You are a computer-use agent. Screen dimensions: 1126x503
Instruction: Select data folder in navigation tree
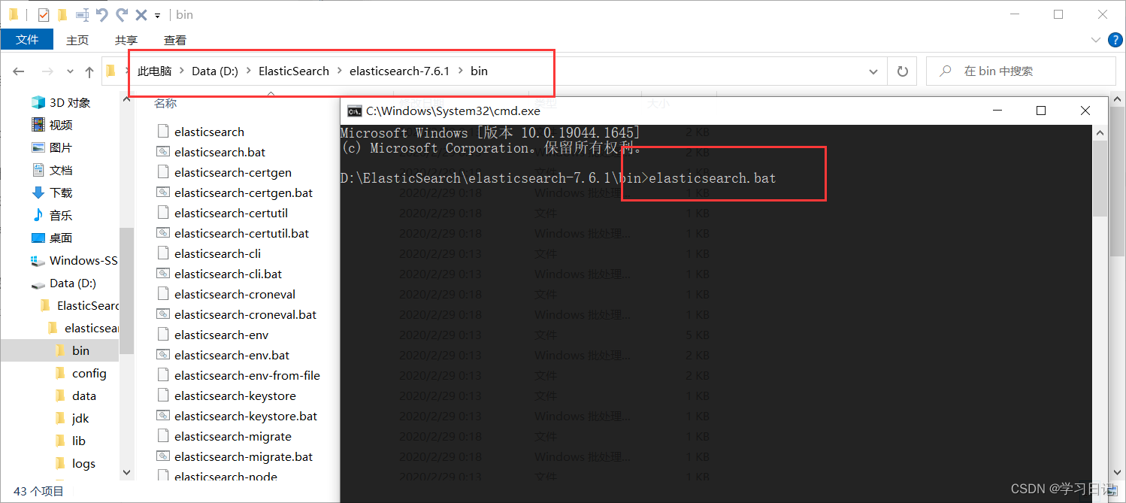tap(75, 395)
